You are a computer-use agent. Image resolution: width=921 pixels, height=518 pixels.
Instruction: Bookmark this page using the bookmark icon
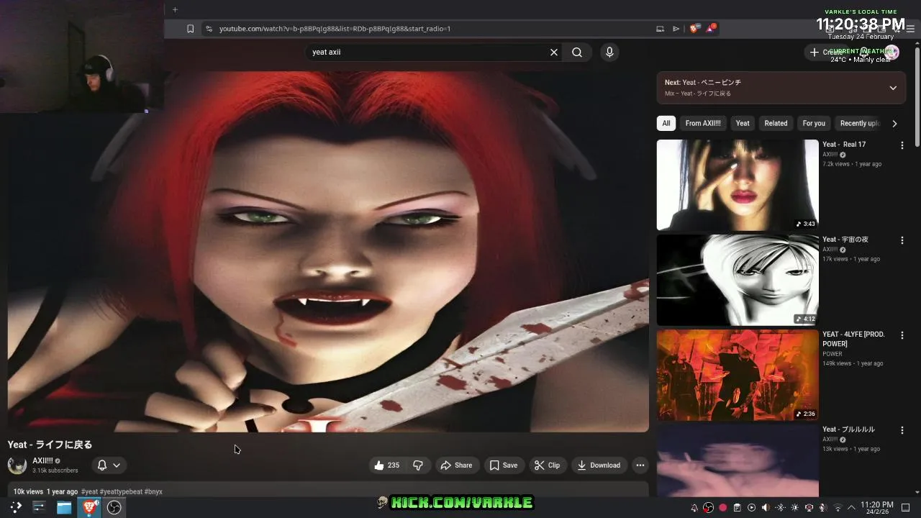190,29
